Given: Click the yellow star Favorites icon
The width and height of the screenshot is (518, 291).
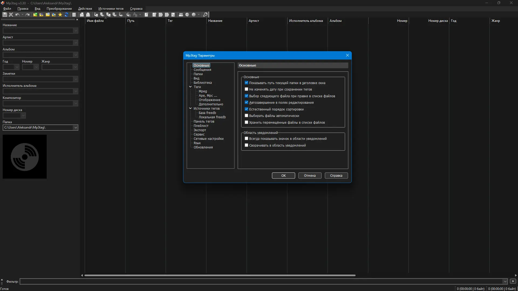Looking at the screenshot, I should [60, 15].
